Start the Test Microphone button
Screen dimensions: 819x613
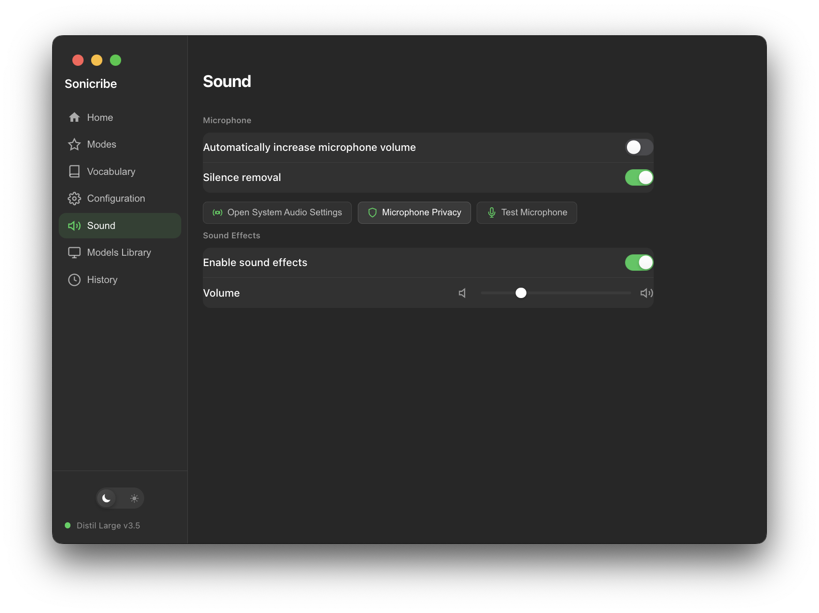pyautogui.click(x=527, y=212)
